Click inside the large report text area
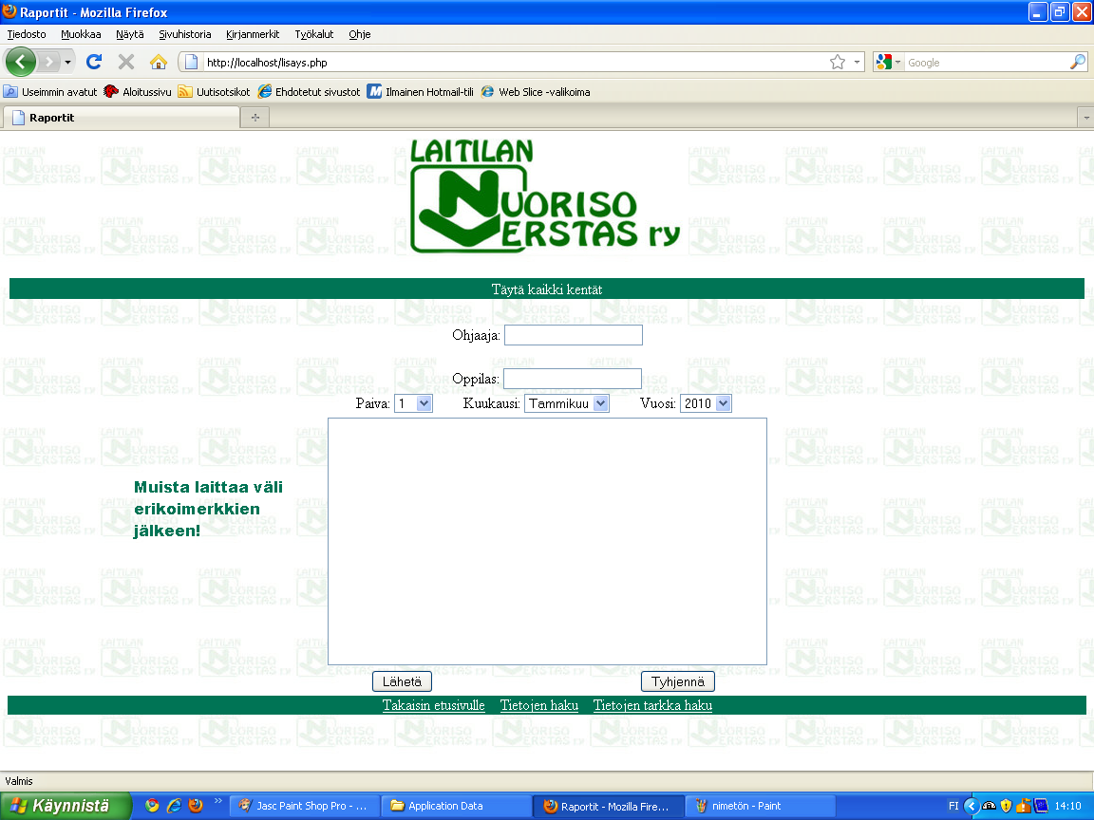This screenshot has width=1094, height=820. 548,541
